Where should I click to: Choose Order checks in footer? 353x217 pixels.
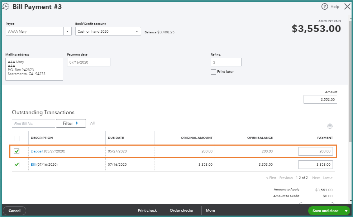(181, 211)
